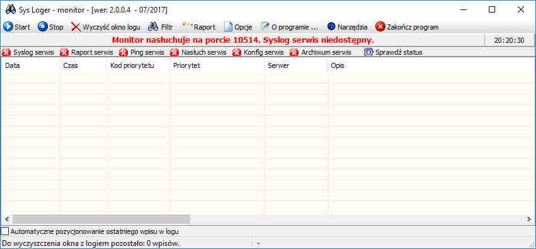Screen dimensions: 536x249
Task: Select Wyczyść okno logu
Action: click(111, 27)
